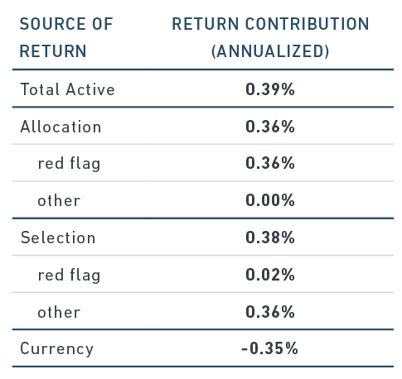This screenshot has height=379, width=402.
Task: Click the 0.00% value
Action: (x=270, y=200)
